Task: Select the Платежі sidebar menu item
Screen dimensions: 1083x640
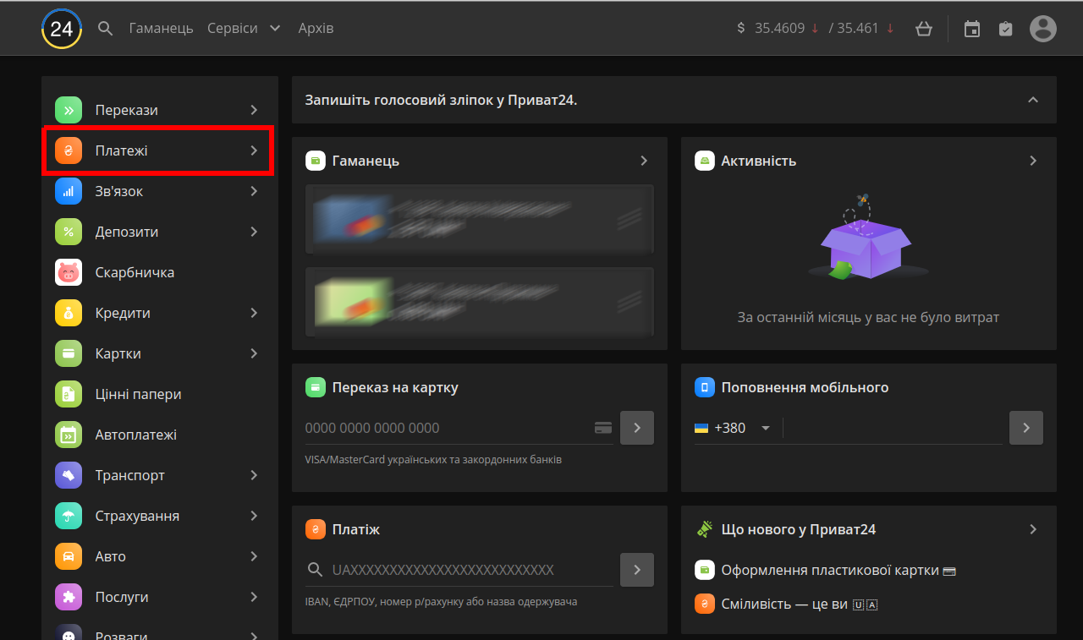Action: coord(158,150)
